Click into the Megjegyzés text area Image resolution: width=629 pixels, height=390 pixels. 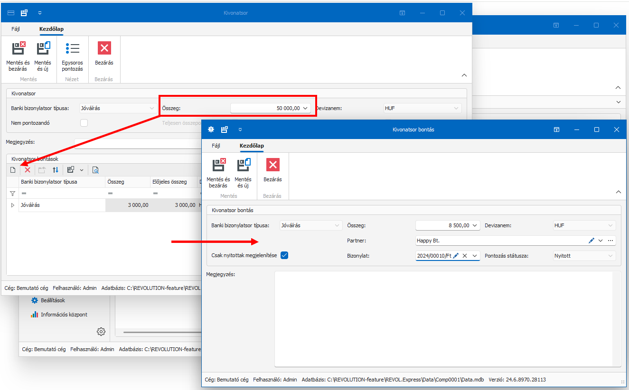[x=447, y=319]
